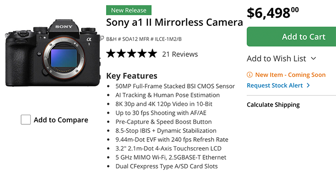Image resolution: width=336 pixels, height=174 pixels.
Task: Open the 21 Reviews link
Action: point(180,54)
